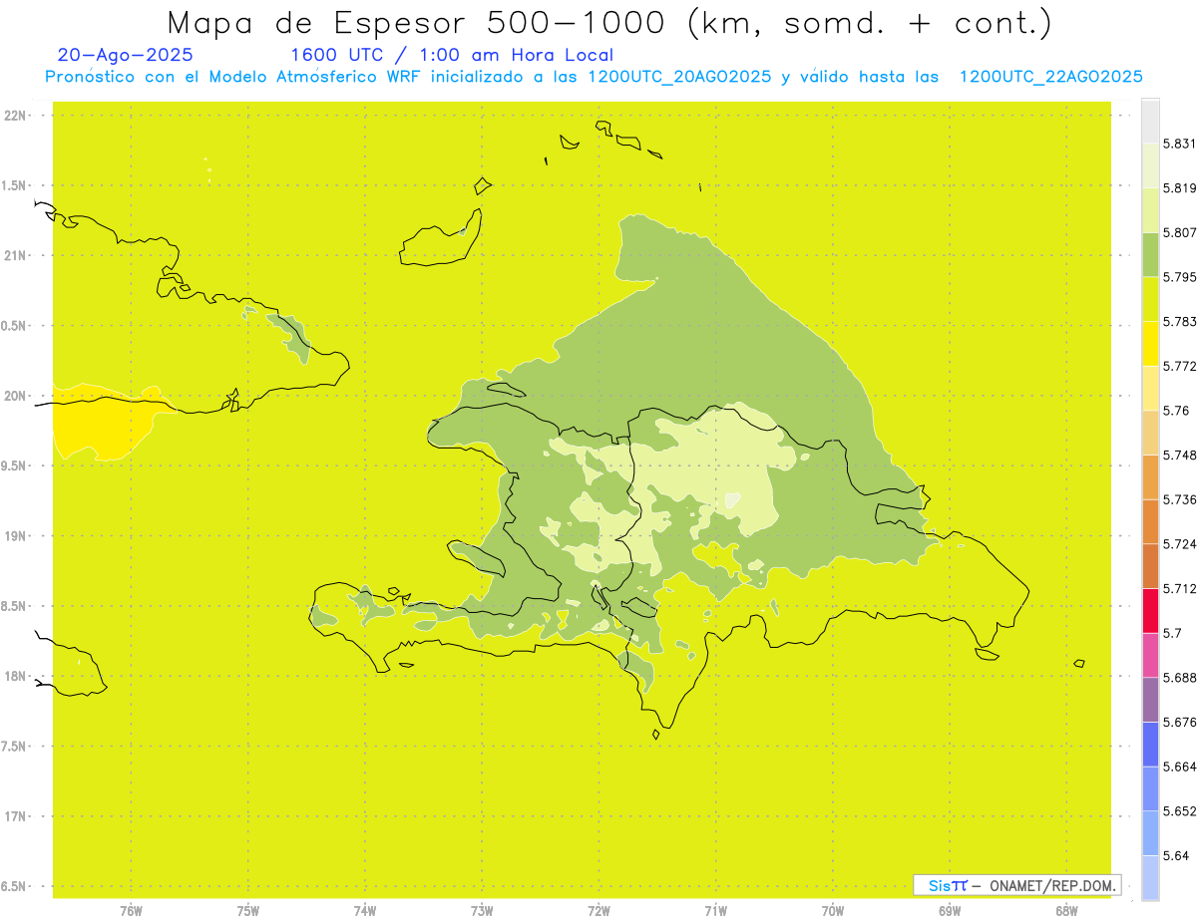
Task: Click the 75W longitude label
Action: click(247, 911)
